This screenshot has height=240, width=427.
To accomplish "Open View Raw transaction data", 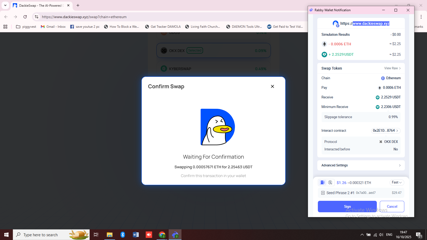I will [392, 68].
